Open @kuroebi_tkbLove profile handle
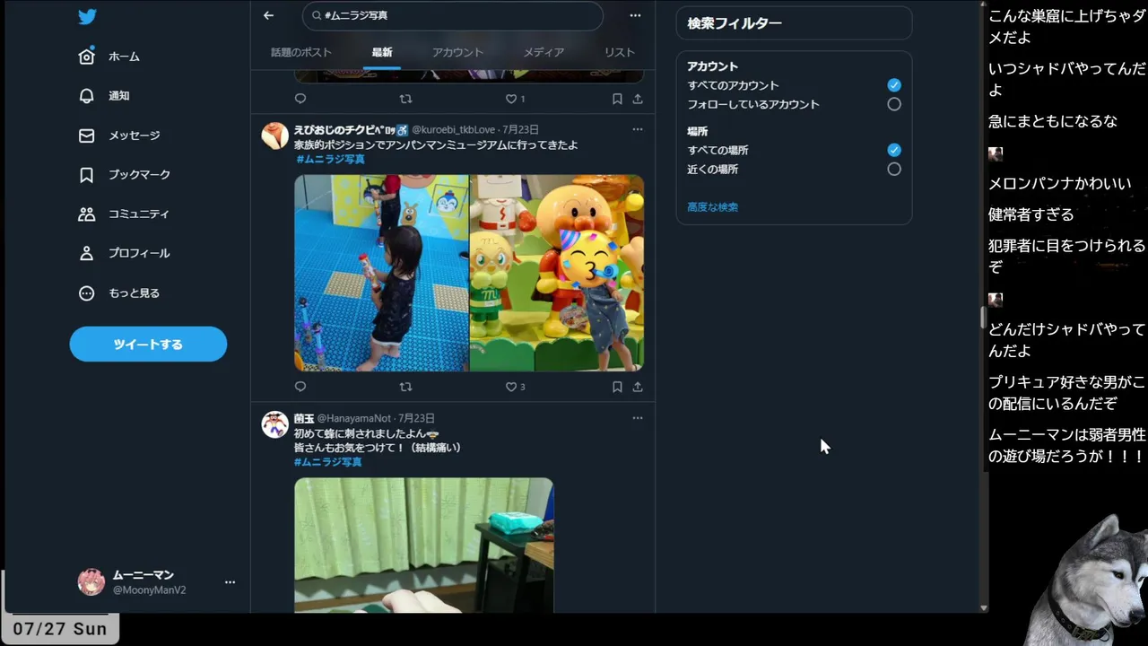 coord(454,130)
